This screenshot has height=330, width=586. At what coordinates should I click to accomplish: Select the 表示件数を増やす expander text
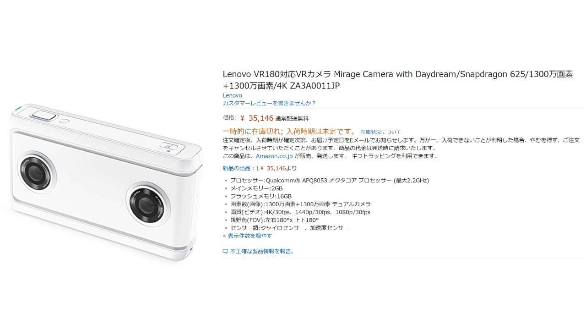coord(250,236)
